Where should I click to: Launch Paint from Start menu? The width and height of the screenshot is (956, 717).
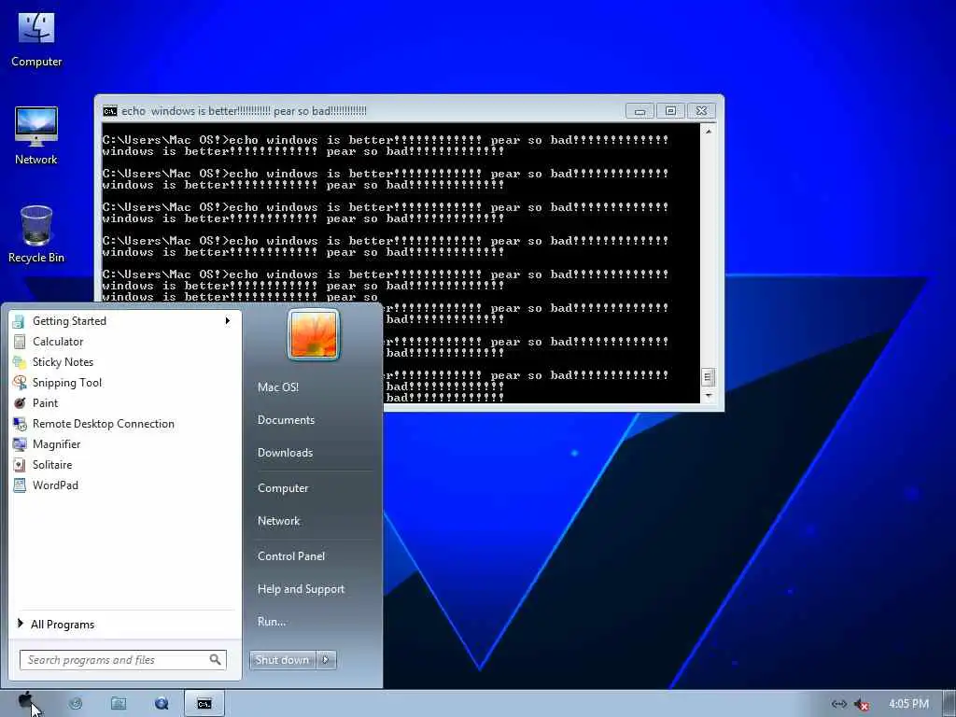tap(126, 403)
